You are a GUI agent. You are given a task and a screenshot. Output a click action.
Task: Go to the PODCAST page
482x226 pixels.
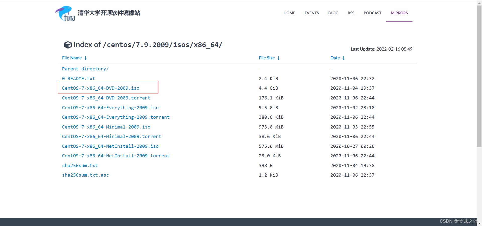(x=372, y=13)
